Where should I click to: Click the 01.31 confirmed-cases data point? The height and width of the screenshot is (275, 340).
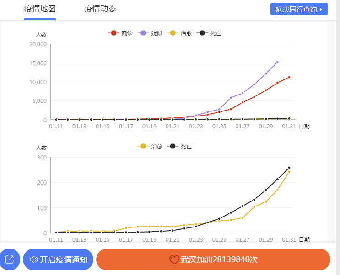tap(289, 77)
